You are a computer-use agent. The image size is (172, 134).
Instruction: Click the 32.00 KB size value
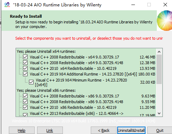tap(148, 82)
